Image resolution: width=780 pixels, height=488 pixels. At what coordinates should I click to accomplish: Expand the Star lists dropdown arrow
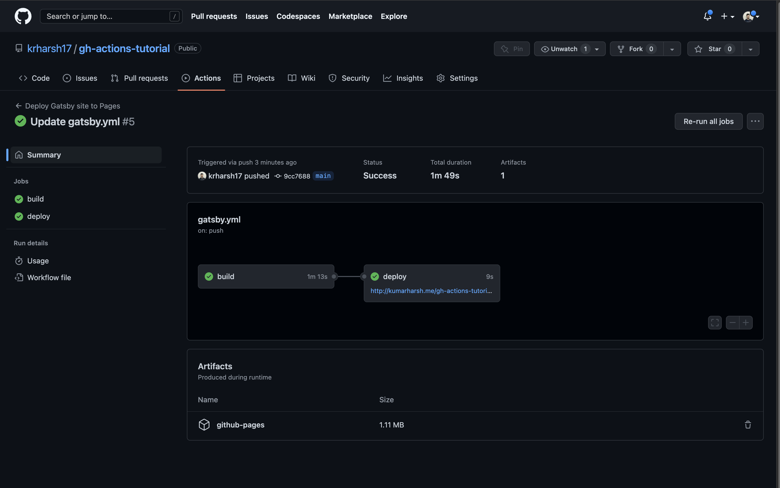pyautogui.click(x=751, y=49)
